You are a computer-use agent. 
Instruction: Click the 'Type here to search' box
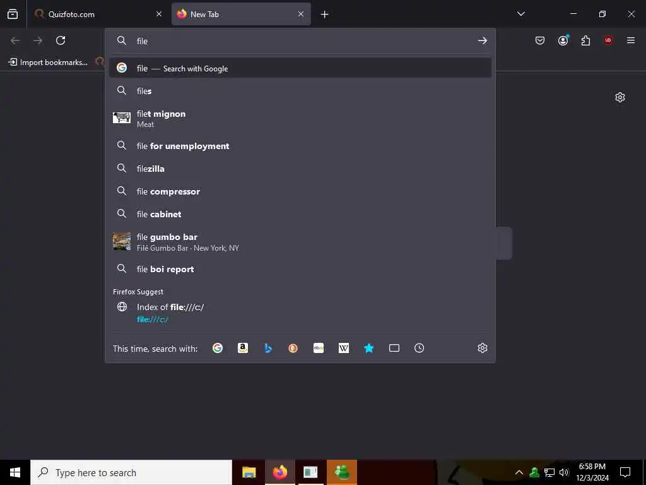131,472
